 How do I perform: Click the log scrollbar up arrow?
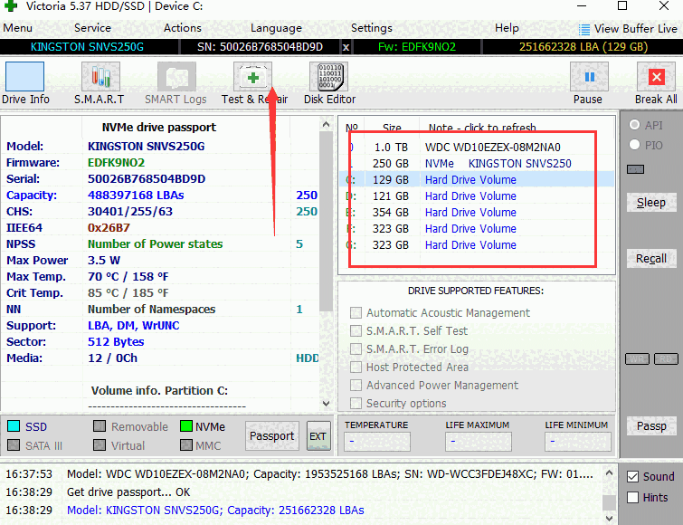pos(609,472)
